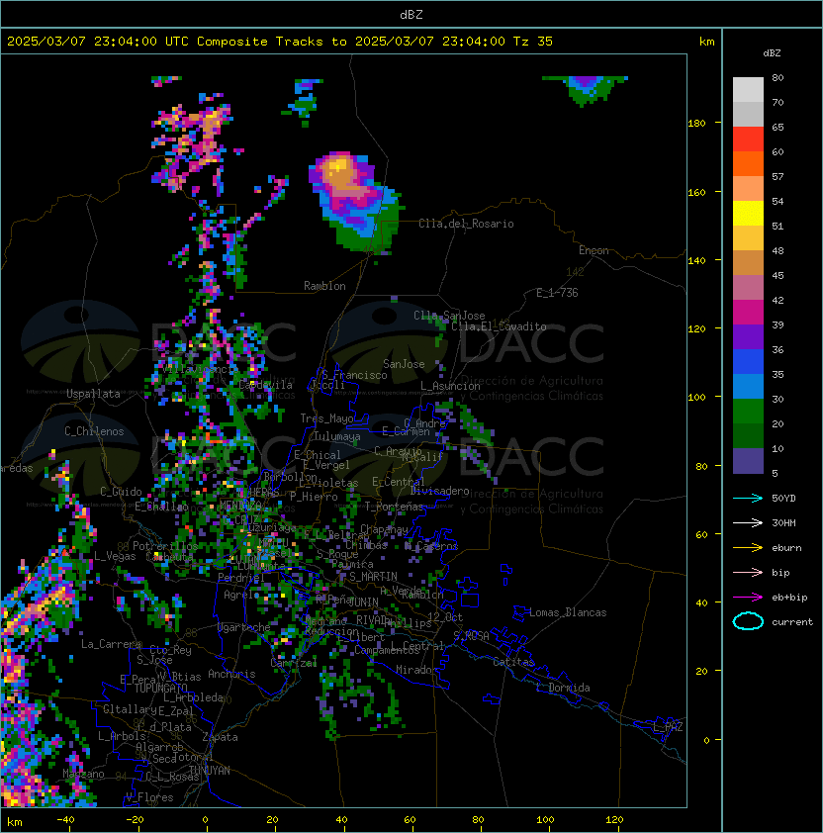
Task: Select the bright yellow swatch between 54 and 51
Action: point(748,214)
